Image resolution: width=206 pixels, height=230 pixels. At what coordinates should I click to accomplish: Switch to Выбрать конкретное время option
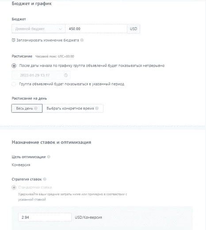click(73, 108)
